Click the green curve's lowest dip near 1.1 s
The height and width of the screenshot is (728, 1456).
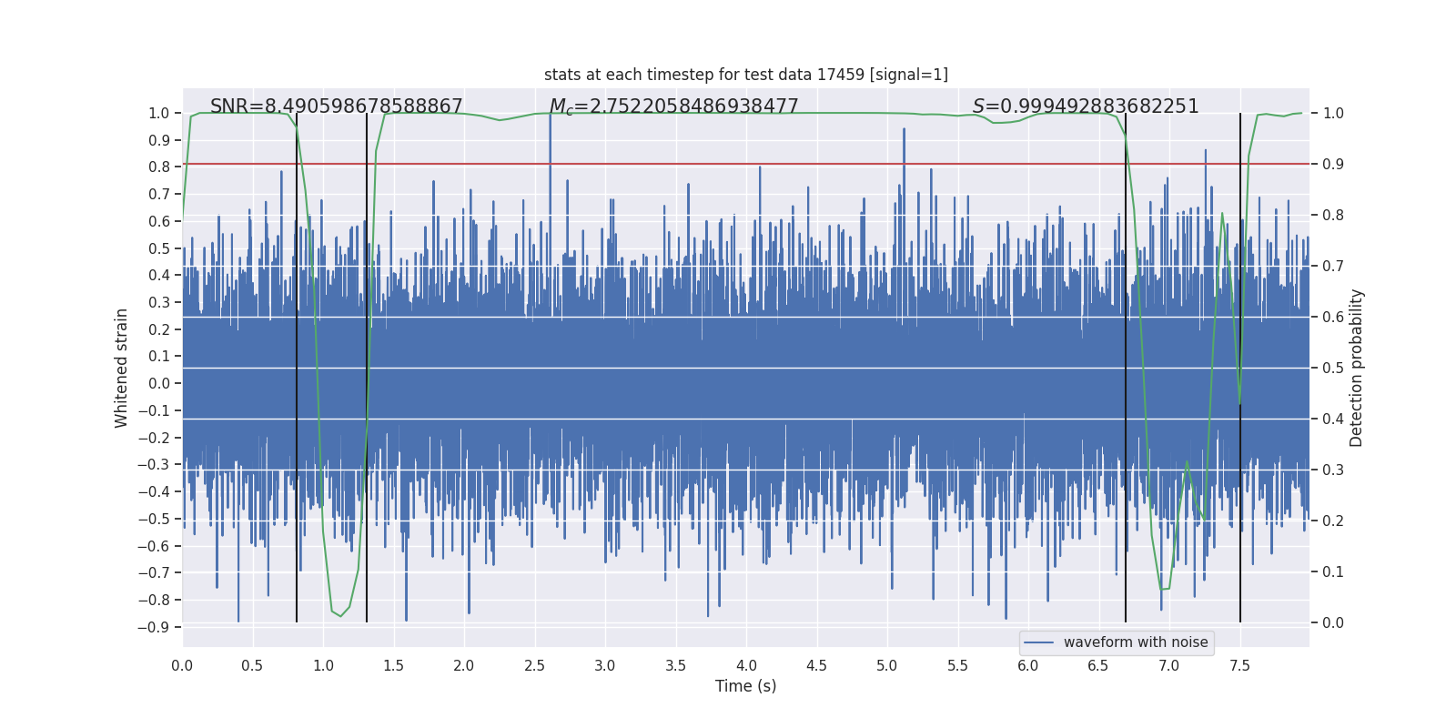click(340, 616)
